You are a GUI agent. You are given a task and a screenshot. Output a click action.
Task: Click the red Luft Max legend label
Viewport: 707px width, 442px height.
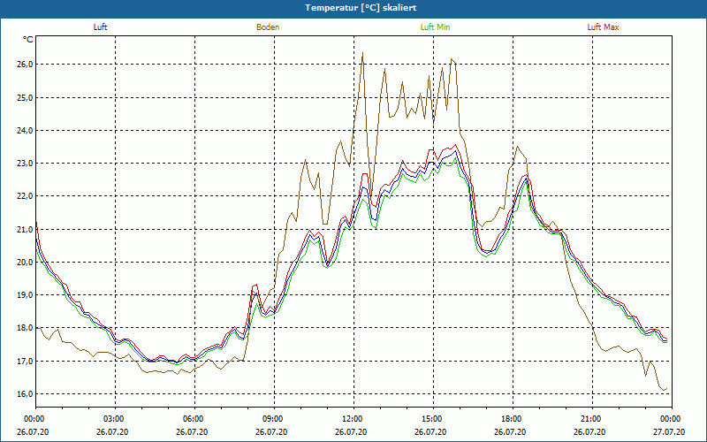click(x=603, y=27)
